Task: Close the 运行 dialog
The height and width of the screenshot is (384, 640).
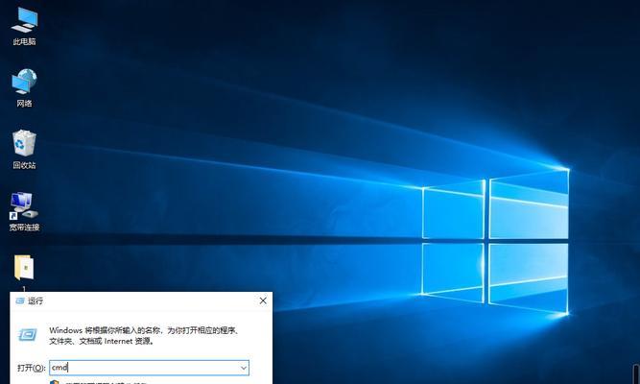Action: (x=263, y=301)
